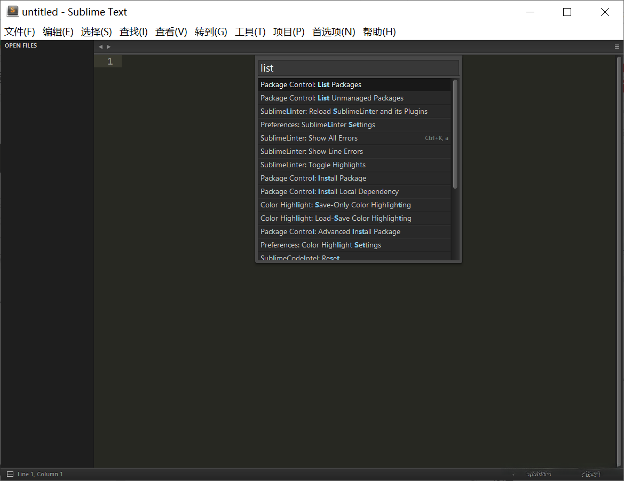Viewport: 624px width, 481px height.
Task: Run SublimeLinter: Show All Errors
Action: point(354,138)
